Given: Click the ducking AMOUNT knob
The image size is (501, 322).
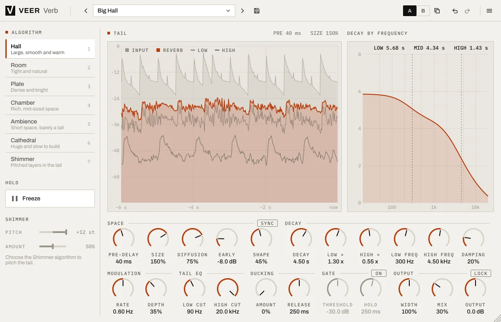Looking at the screenshot, I should pos(266,289).
